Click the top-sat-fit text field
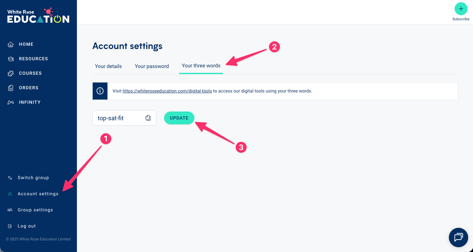 pyautogui.click(x=119, y=118)
